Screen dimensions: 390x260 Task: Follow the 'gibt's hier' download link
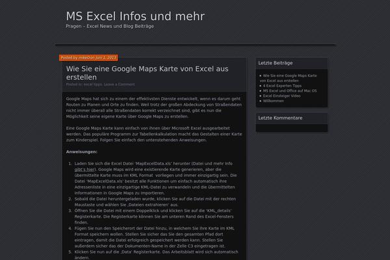click(84, 170)
